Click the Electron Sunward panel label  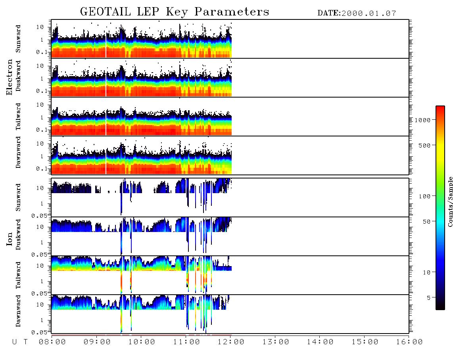coord(18,39)
